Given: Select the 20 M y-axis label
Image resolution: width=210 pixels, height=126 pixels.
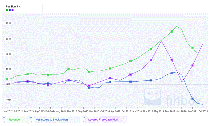Looking at the screenshot, I should (x=8, y=54).
